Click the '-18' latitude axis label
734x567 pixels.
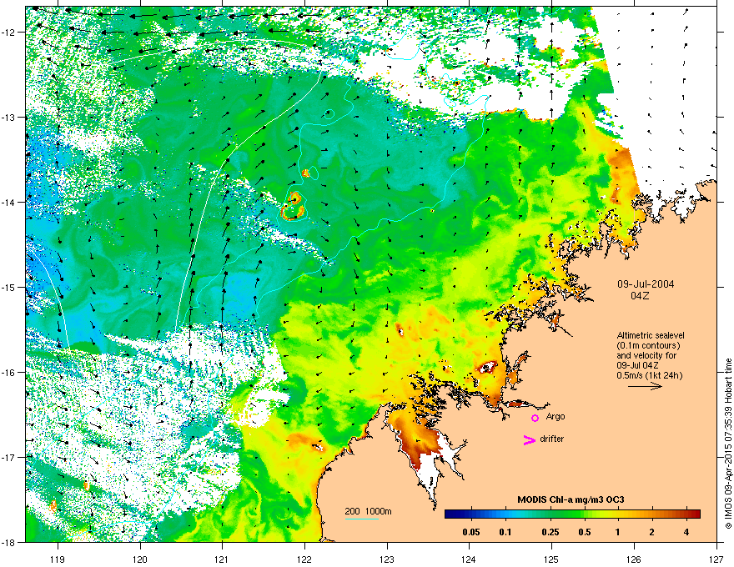[9, 542]
